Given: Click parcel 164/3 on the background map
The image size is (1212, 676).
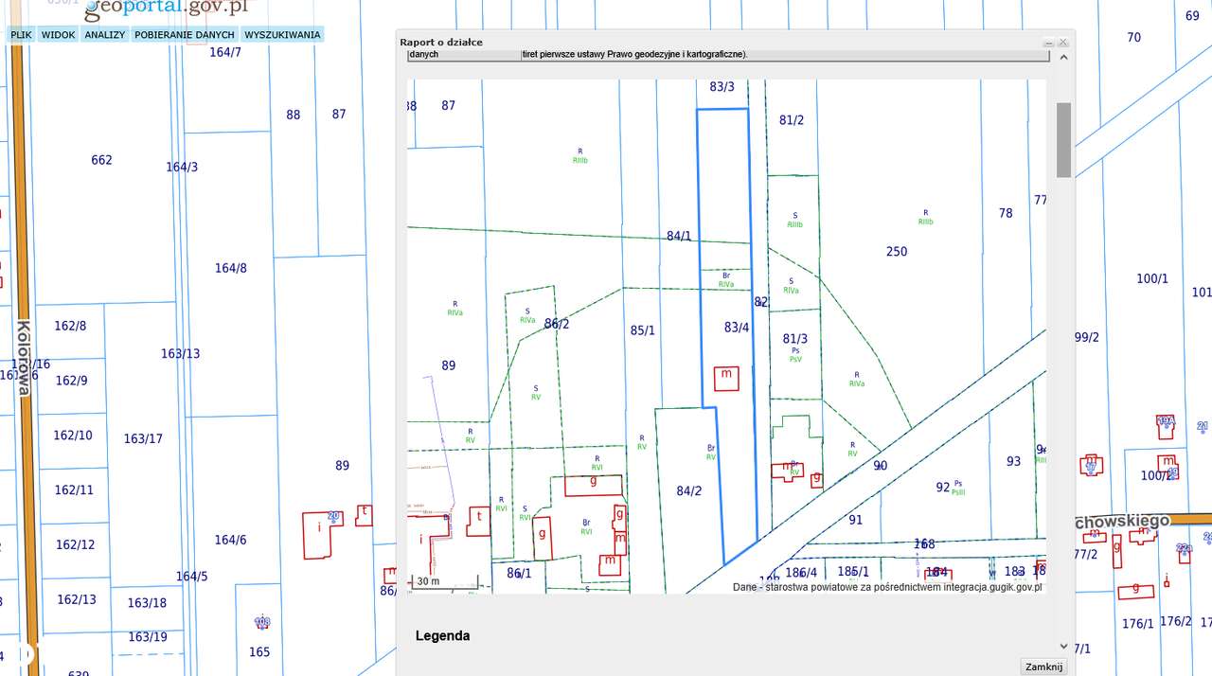Looking at the screenshot, I should (182, 167).
